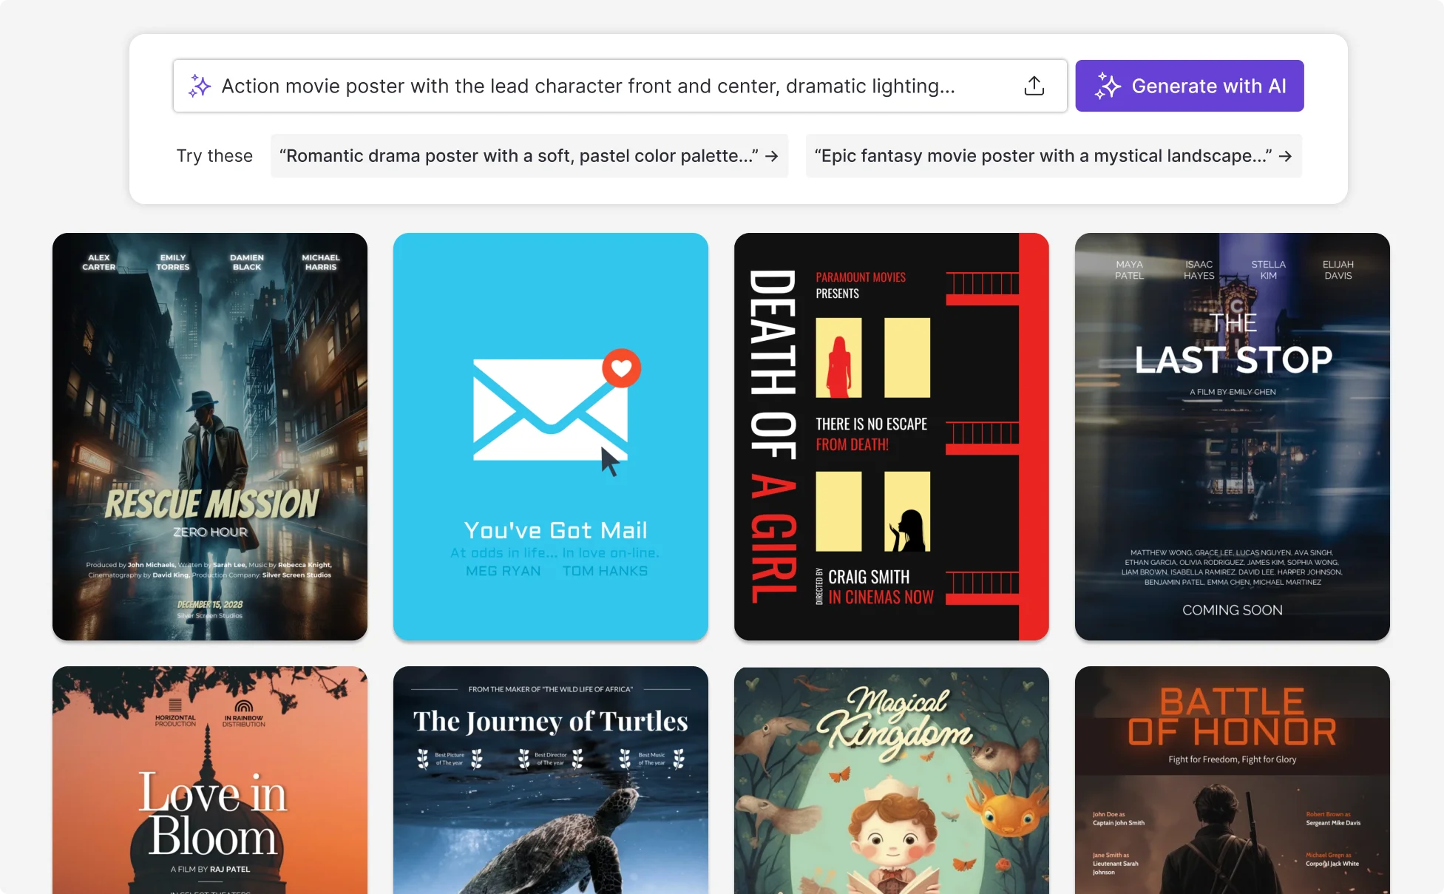Open The Last Stop poster template
This screenshot has width=1444, height=894.
click(x=1233, y=436)
